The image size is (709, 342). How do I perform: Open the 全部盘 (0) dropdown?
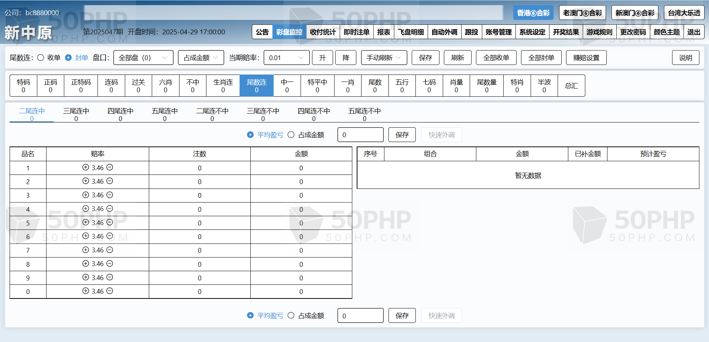pos(143,58)
